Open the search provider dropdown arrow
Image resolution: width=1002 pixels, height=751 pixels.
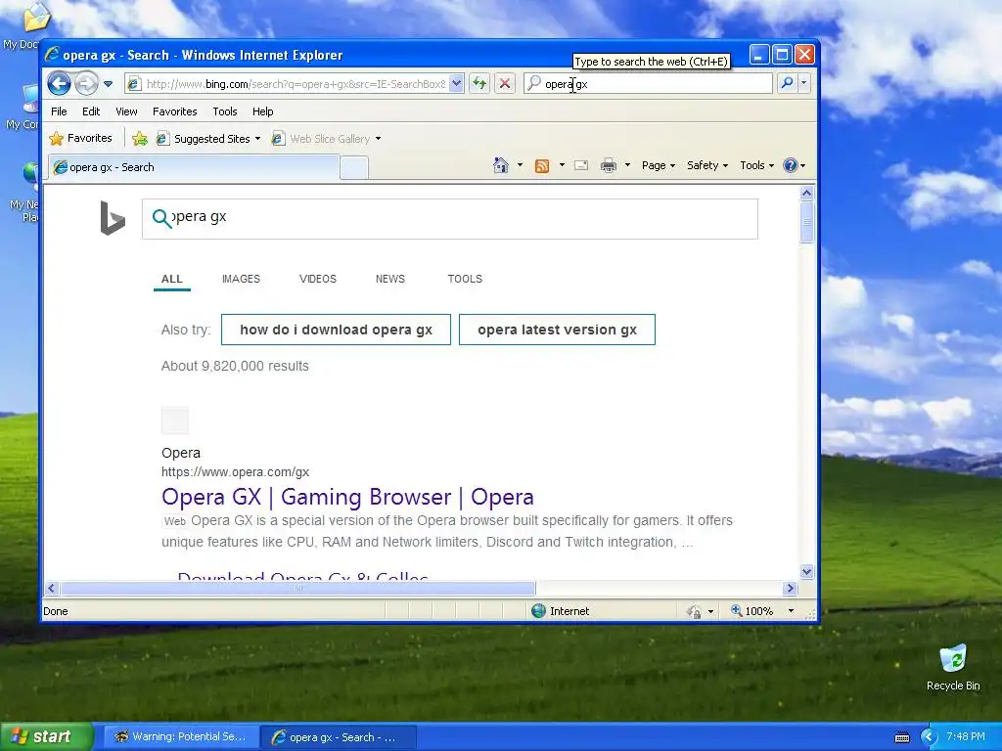click(804, 83)
